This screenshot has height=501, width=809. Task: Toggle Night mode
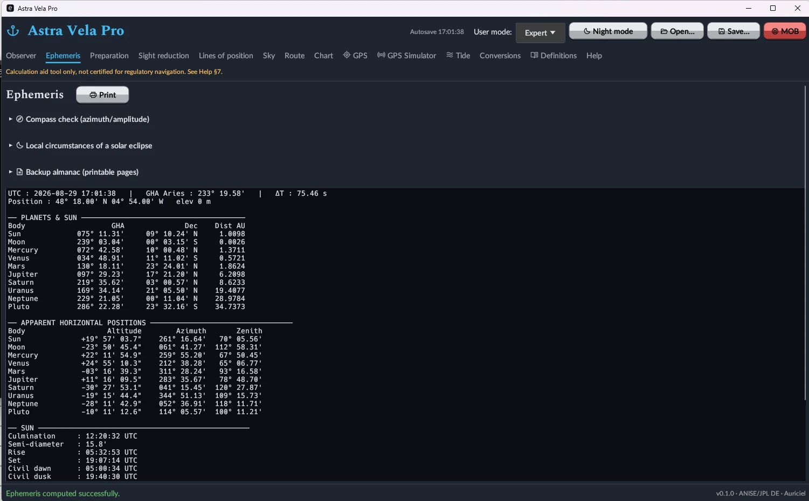click(x=608, y=31)
